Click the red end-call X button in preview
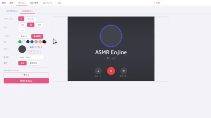 (x=111, y=71)
